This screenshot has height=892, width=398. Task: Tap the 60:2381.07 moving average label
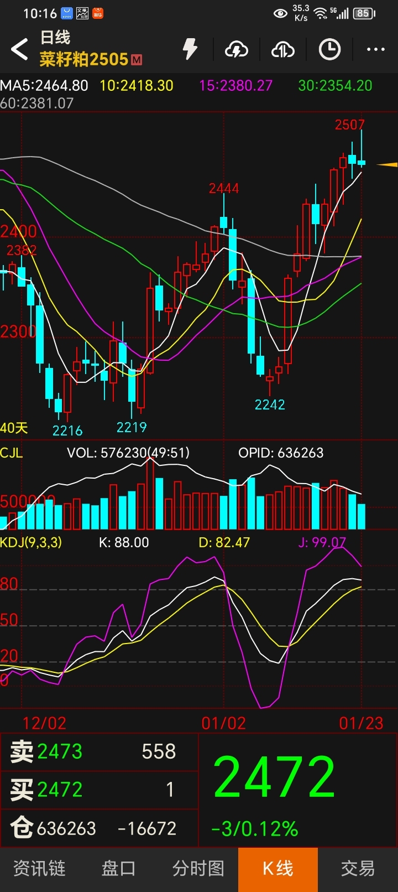(x=36, y=103)
